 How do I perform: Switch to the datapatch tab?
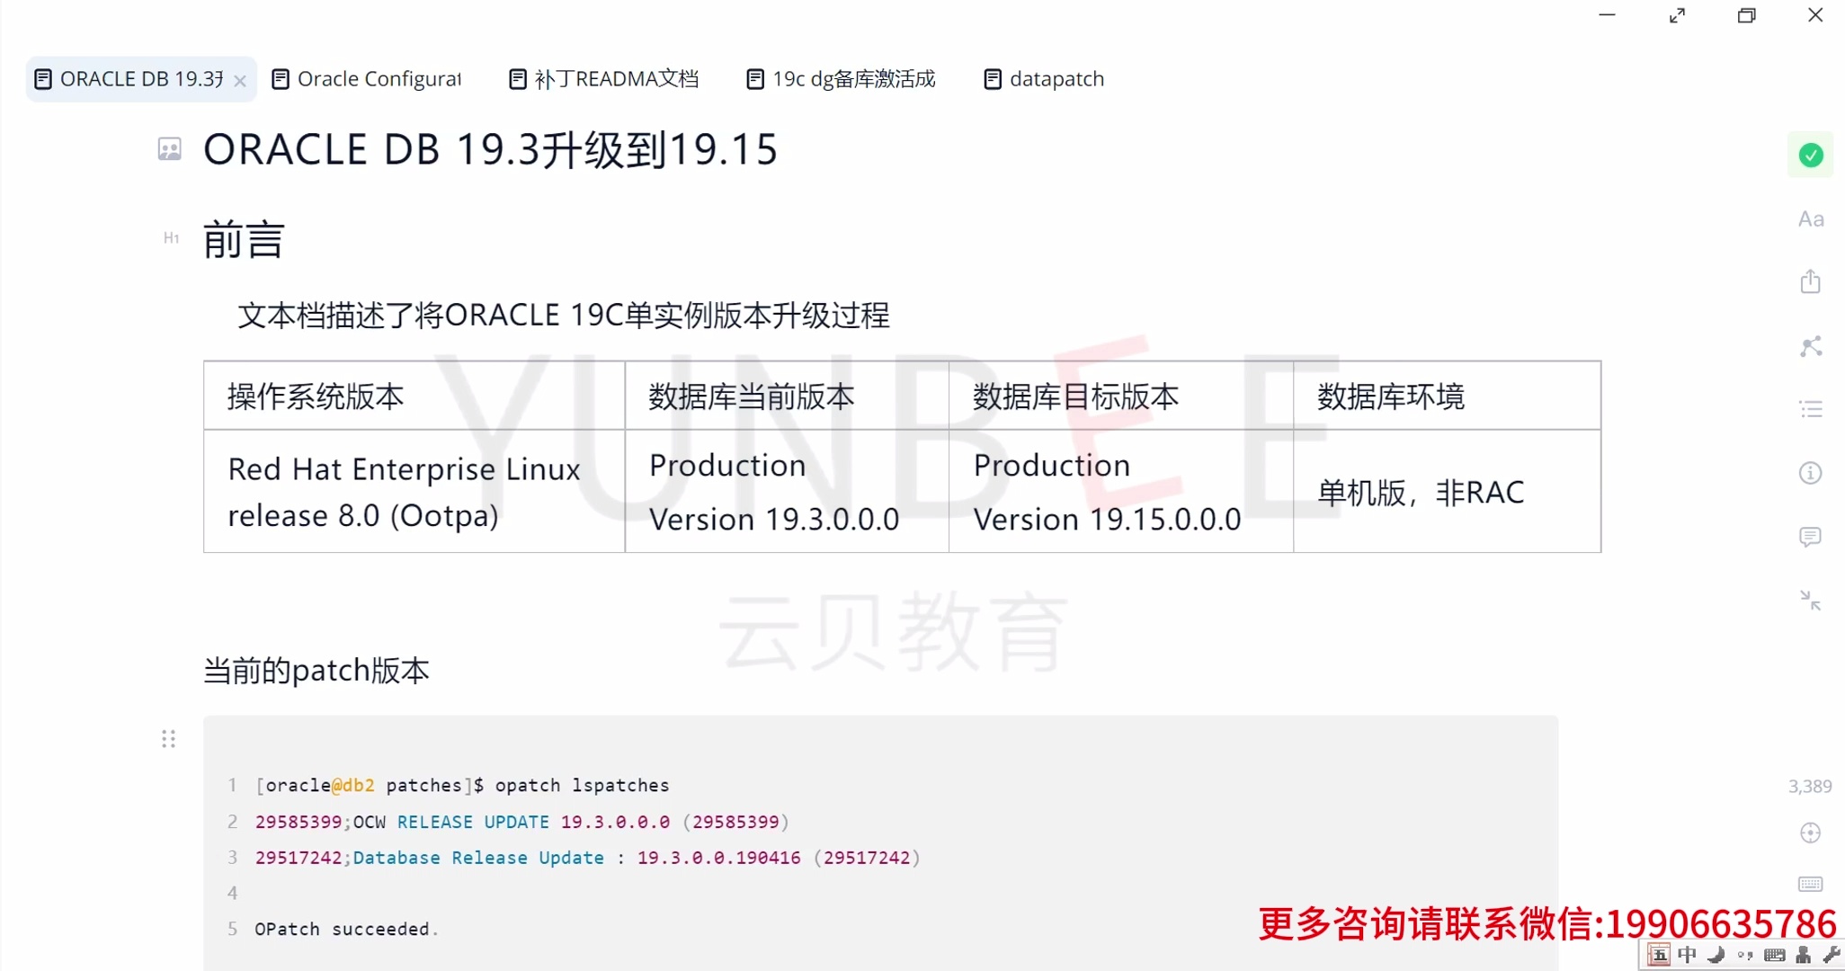click(x=1043, y=78)
